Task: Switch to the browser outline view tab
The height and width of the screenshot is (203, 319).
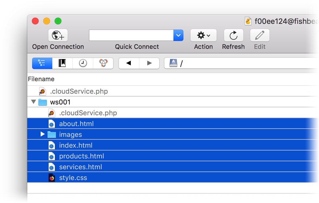Action: coord(42,63)
